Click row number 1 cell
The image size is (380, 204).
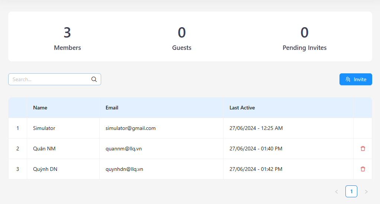pyautogui.click(x=18, y=128)
